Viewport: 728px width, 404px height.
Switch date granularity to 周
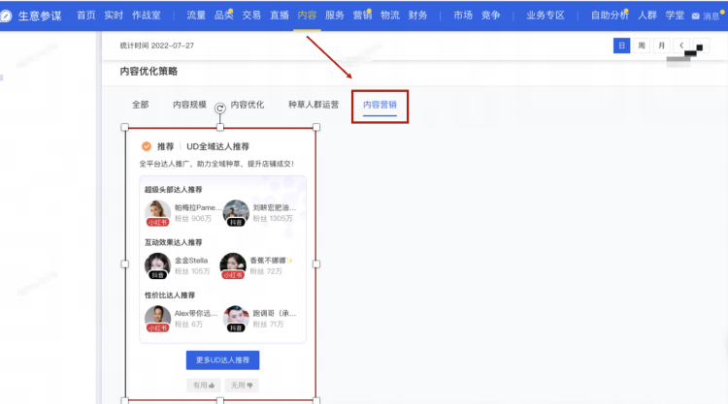point(642,46)
